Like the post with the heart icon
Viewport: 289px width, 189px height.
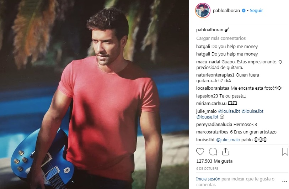pos(200,152)
